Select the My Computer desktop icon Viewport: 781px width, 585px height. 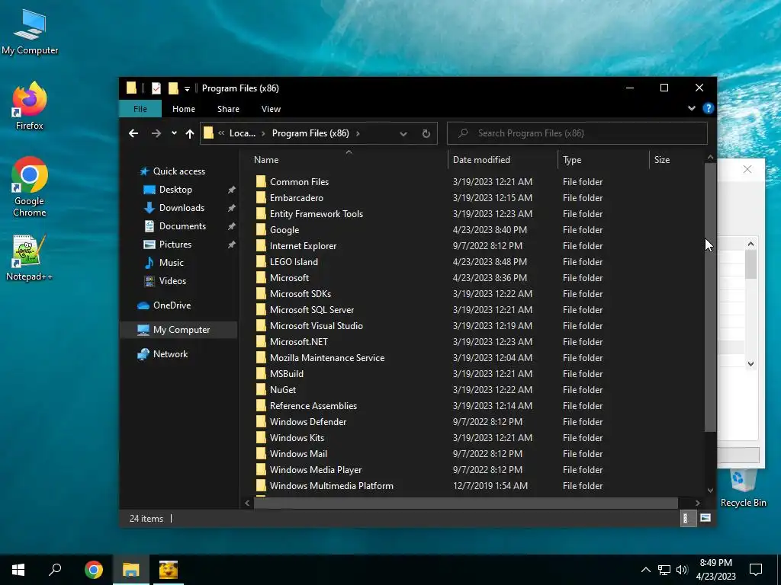[x=30, y=31]
